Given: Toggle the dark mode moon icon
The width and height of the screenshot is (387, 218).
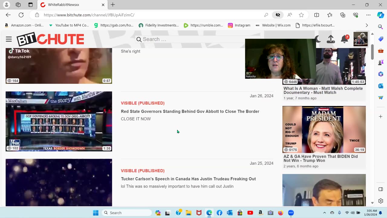Looking at the screenshot, I should [x=318, y=39].
